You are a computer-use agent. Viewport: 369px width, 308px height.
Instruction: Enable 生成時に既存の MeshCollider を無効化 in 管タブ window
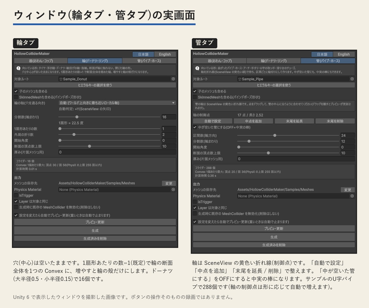coord(195,213)
